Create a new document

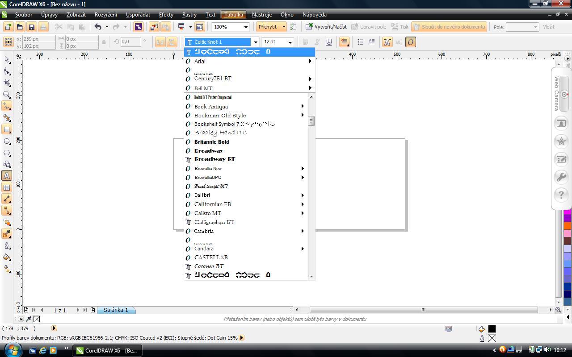pos(8,27)
